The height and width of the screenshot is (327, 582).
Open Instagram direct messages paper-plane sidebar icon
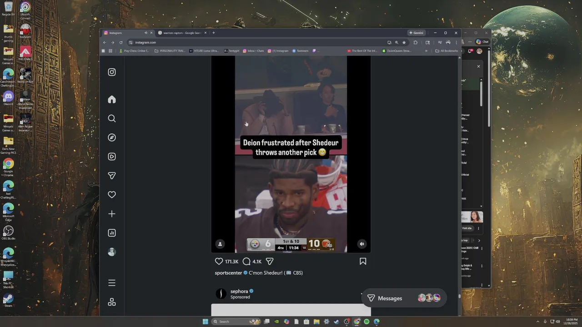(x=112, y=176)
